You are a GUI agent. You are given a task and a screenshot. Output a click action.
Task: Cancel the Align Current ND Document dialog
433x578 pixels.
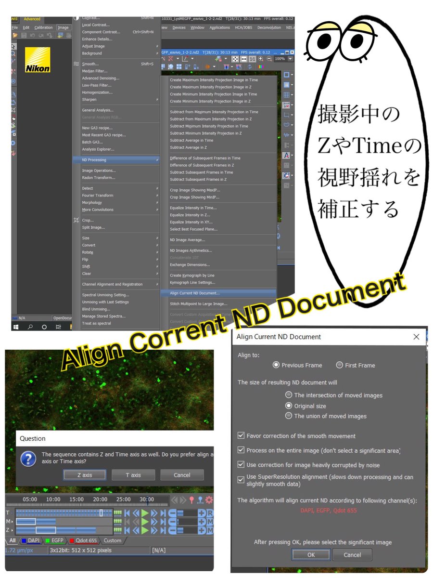click(x=353, y=555)
